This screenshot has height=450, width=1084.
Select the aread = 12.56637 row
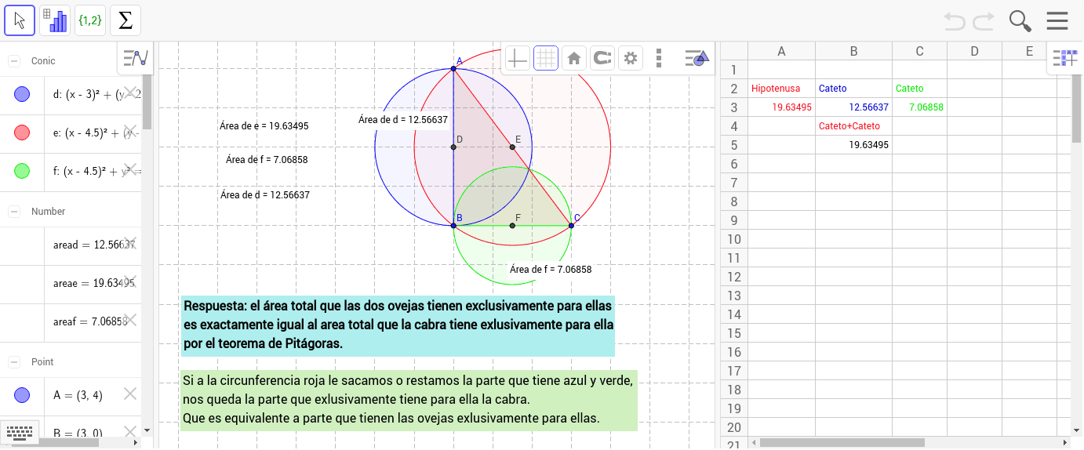click(71, 245)
